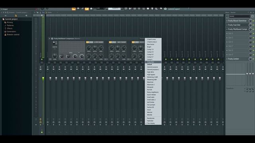The width and height of the screenshot is (255, 143).
Task: Open Fruity Multiband Compressor plugin window menu arrow
Action: 49,39
